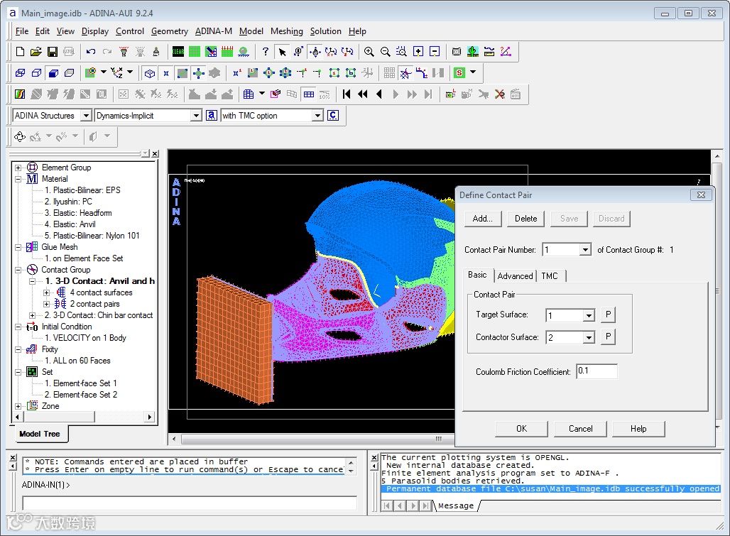Screen dimensions: 730x536
Task: Collapse the Material tree node
Action: pos(18,179)
